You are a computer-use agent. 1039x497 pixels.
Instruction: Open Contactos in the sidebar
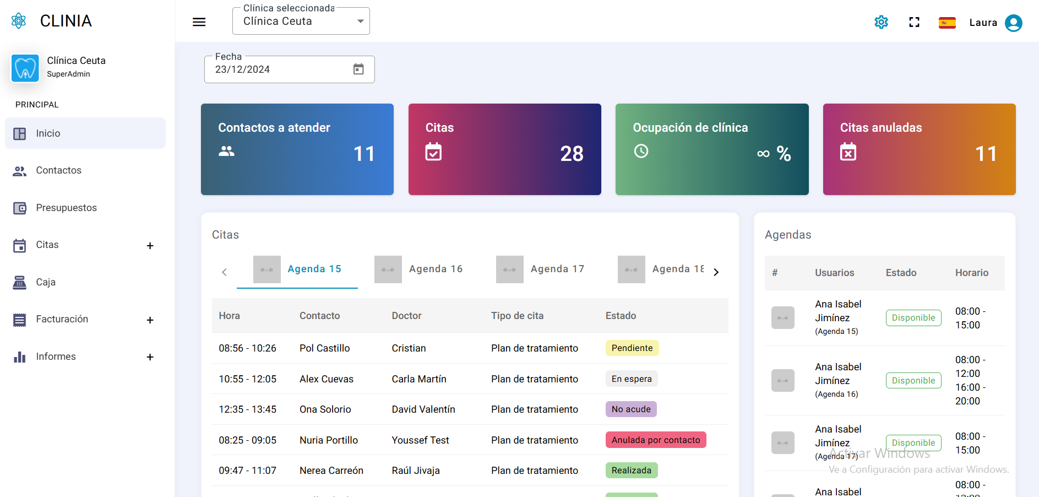tap(85, 171)
